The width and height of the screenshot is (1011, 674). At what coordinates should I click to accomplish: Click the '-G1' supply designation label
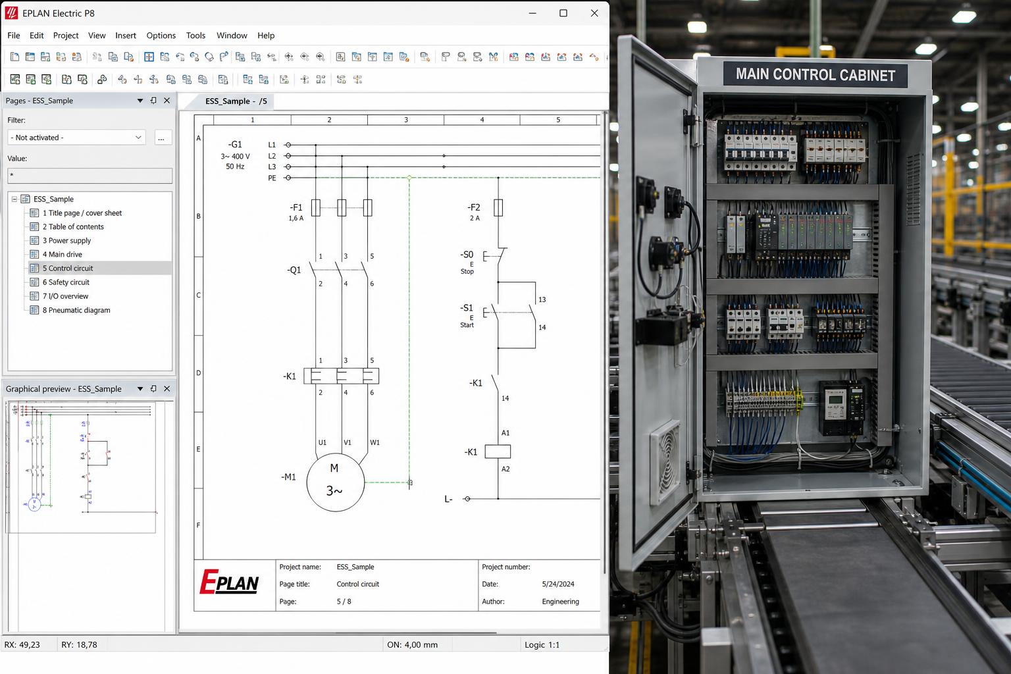[x=235, y=144]
